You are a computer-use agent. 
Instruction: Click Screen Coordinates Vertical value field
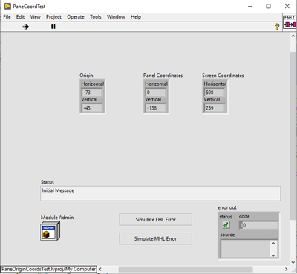pyautogui.click(x=215, y=108)
